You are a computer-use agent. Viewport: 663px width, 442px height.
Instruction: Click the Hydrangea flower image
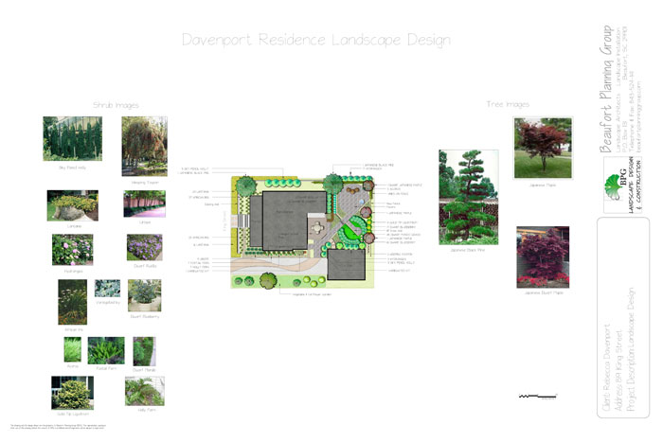pyautogui.click(x=72, y=251)
